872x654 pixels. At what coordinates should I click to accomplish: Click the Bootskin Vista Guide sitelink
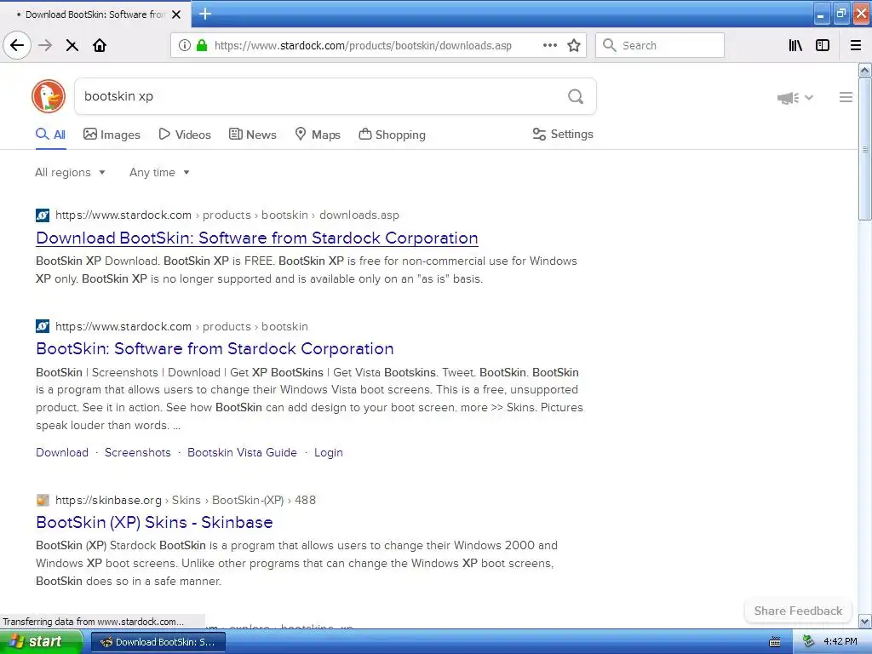(x=242, y=453)
